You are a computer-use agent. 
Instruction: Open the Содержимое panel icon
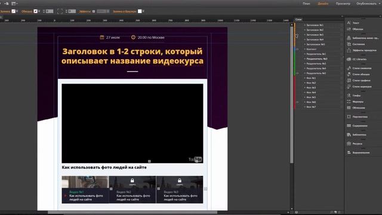click(349, 125)
